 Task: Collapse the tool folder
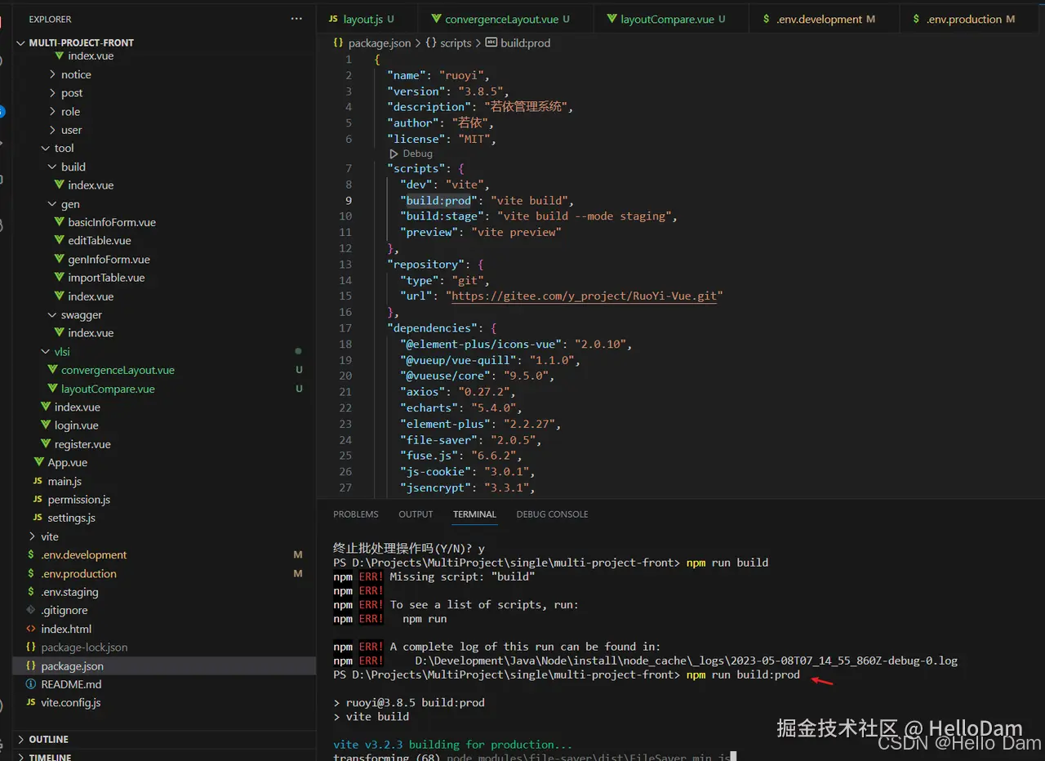point(46,148)
